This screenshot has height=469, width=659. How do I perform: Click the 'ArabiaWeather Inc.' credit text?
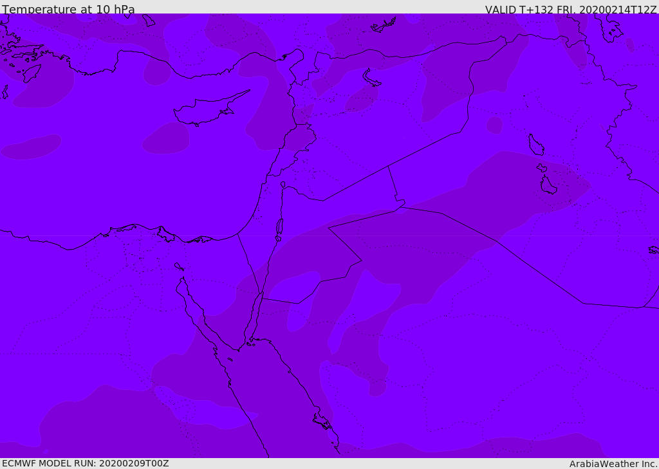pyautogui.click(x=613, y=464)
